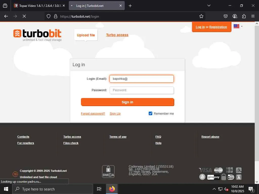Click the network tray icon

220,189
